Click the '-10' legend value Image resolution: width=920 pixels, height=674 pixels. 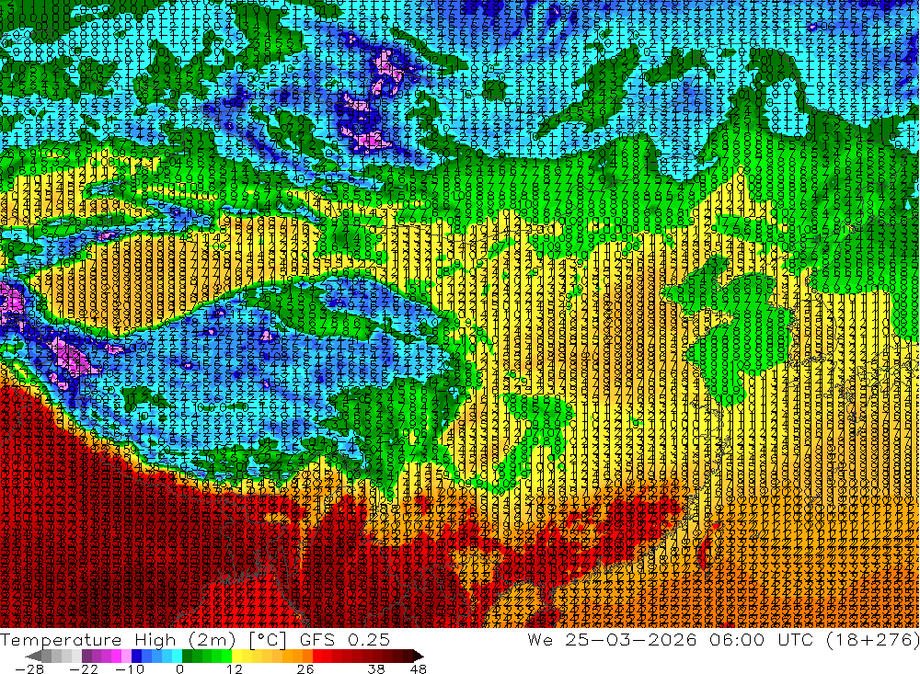point(129,668)
